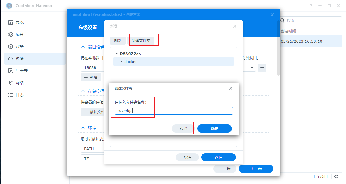
Task: Select the docker folder row
Action: (174, 62)
